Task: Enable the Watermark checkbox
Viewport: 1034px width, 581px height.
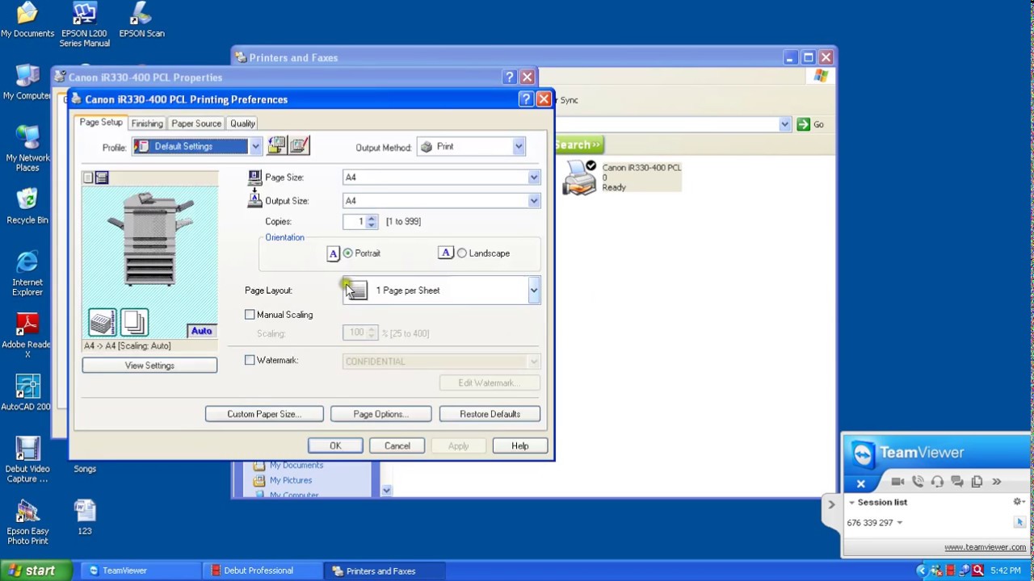Action: 250,361
